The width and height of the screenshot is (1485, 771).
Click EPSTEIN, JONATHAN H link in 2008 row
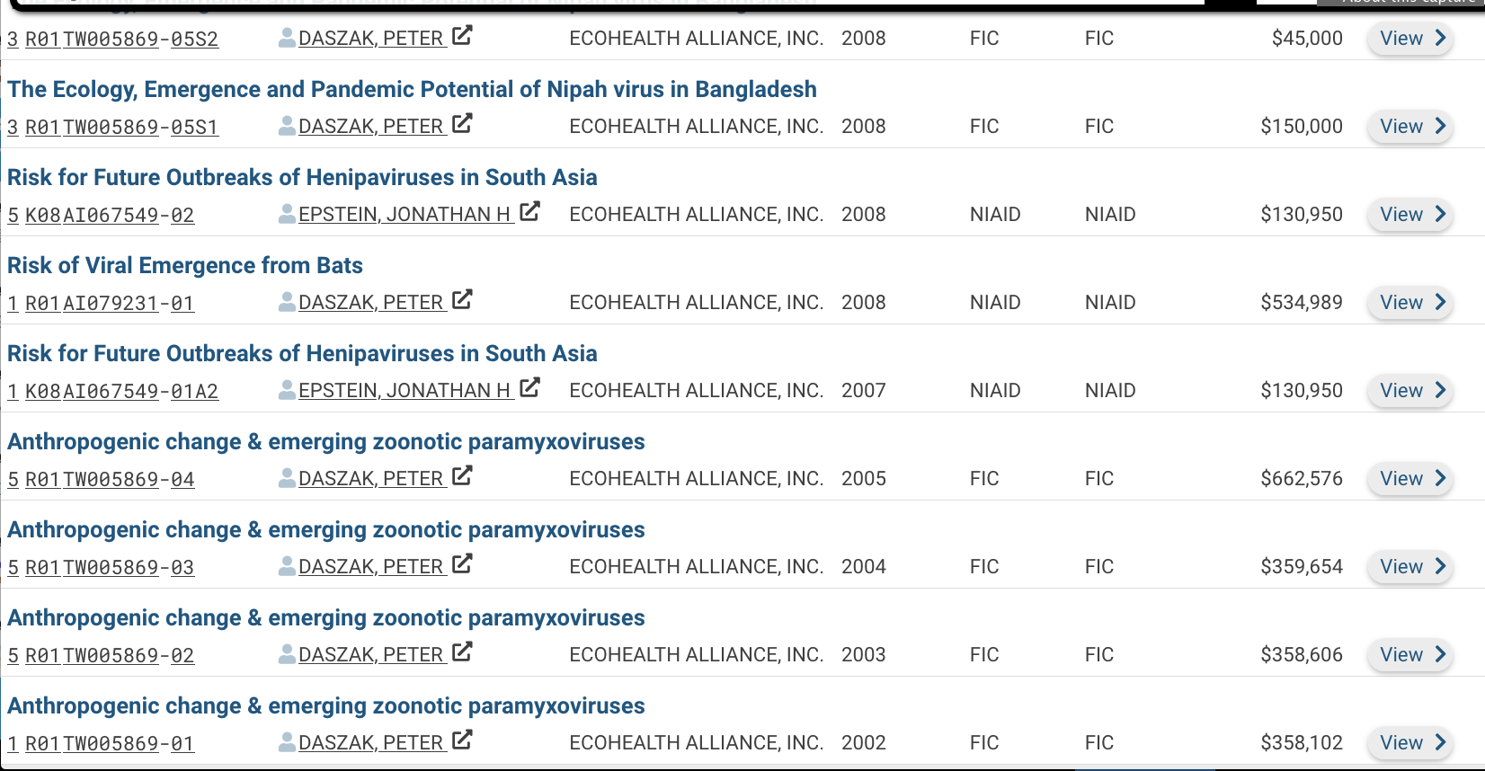tap(405, 215)
